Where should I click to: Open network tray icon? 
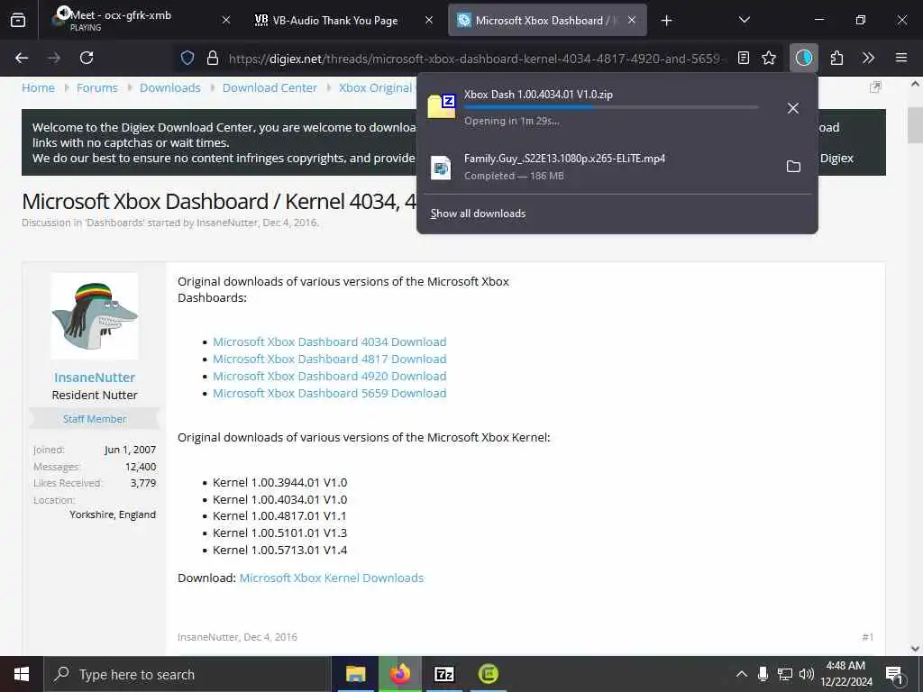(x=785, y=674)
